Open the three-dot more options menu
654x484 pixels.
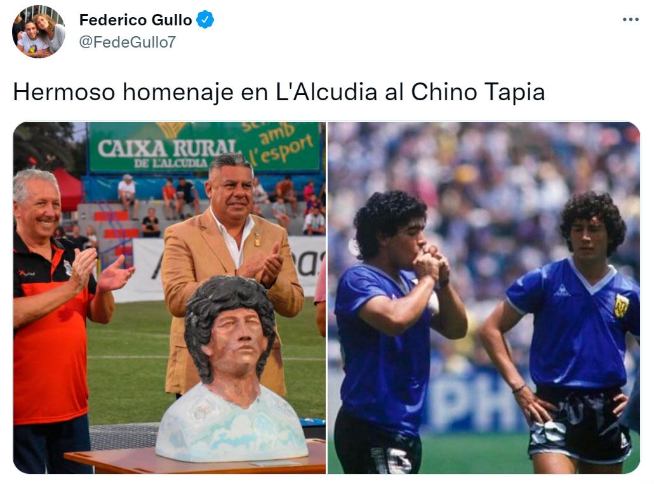pos(631,20)
